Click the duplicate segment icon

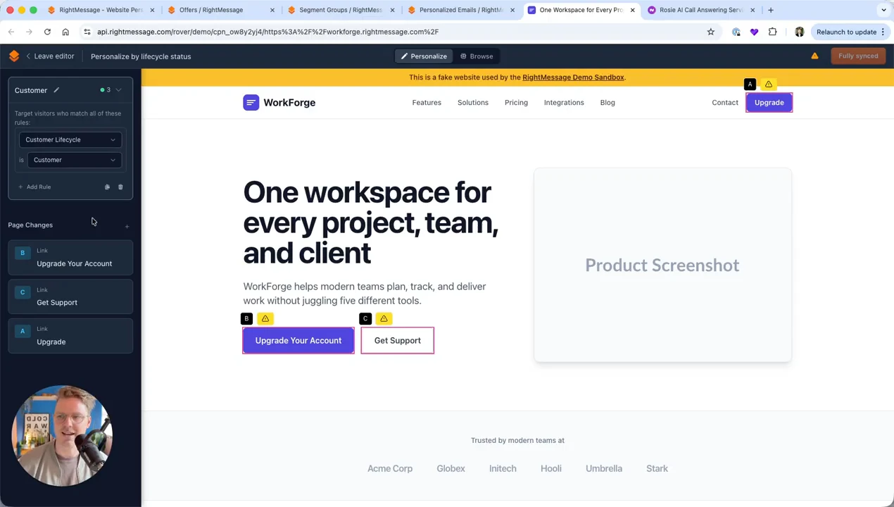107,187
